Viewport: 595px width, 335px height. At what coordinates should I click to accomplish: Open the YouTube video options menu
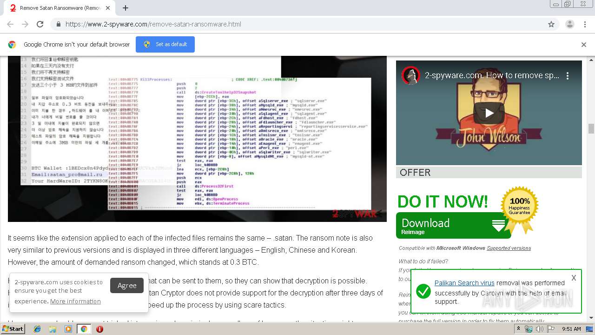[x=568, y=75]
